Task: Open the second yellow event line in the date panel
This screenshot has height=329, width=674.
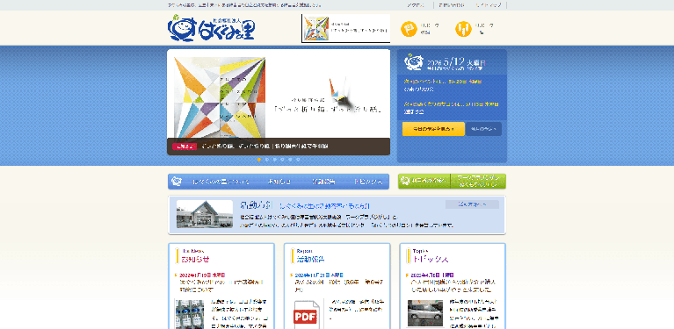Action: [451, 104]
